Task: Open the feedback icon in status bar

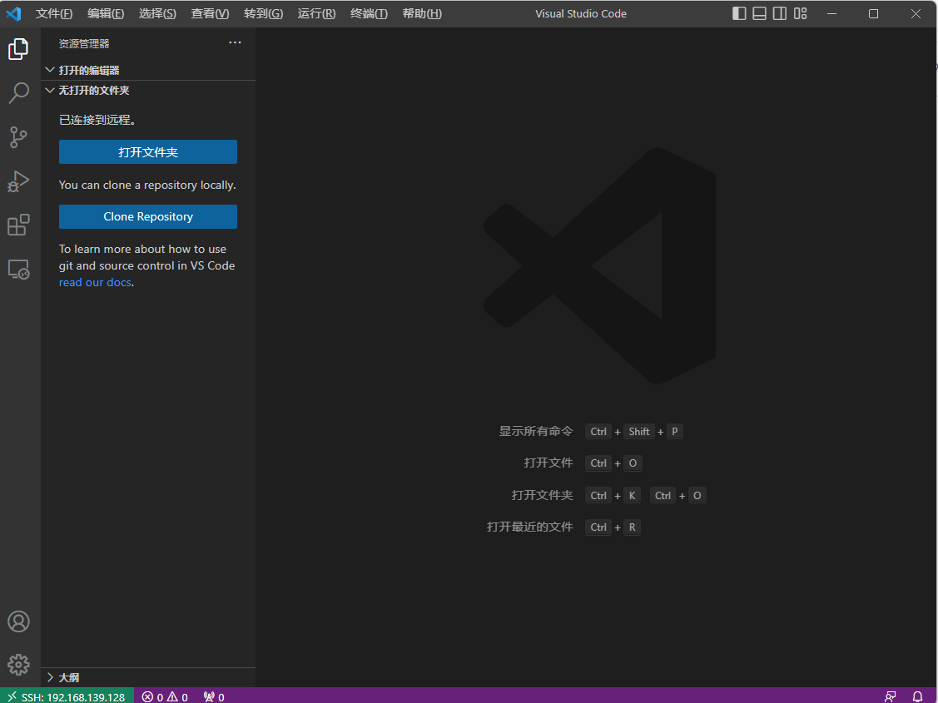Action: 891,696
